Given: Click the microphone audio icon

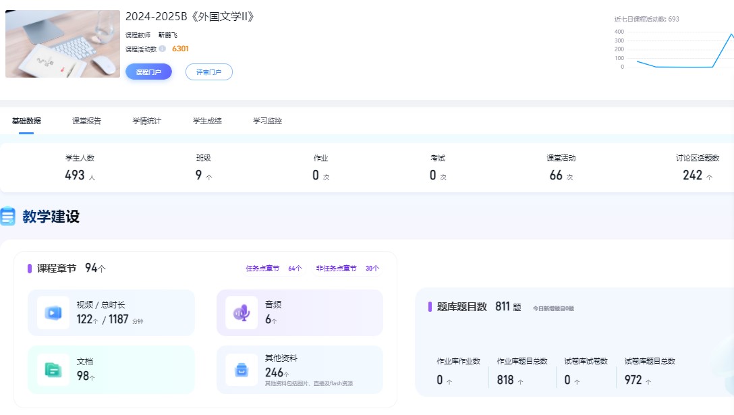Looking at the screenshot, I should pos(242,312).
